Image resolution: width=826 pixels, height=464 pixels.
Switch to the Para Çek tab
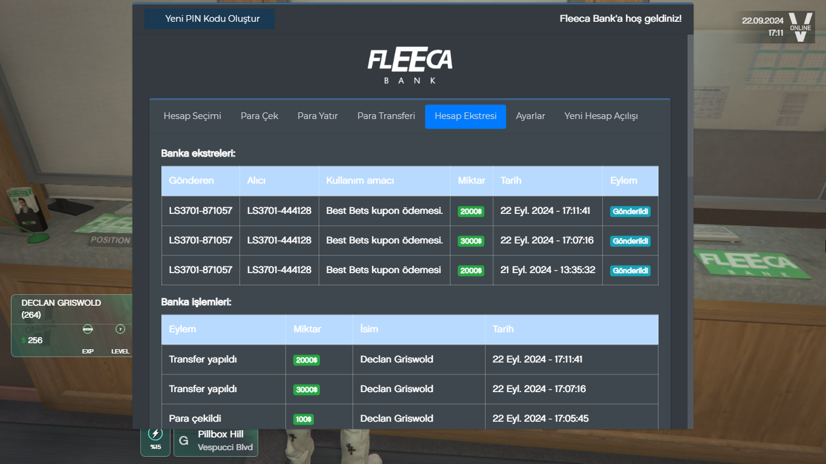point(259,116)
